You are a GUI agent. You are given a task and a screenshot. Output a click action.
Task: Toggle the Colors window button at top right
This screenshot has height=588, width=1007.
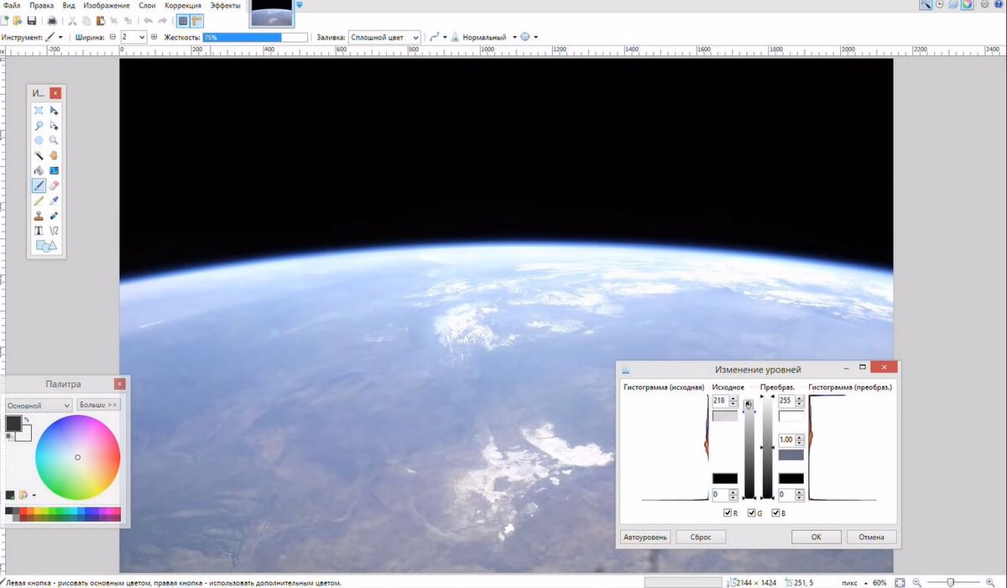pyautogui.click(x=967, y=5)
